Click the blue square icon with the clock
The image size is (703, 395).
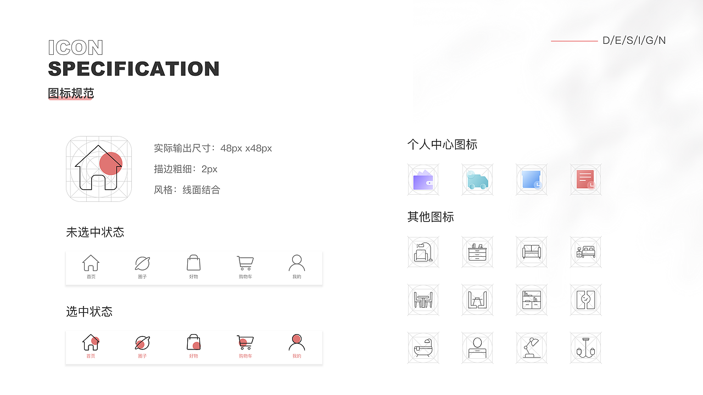532,179
